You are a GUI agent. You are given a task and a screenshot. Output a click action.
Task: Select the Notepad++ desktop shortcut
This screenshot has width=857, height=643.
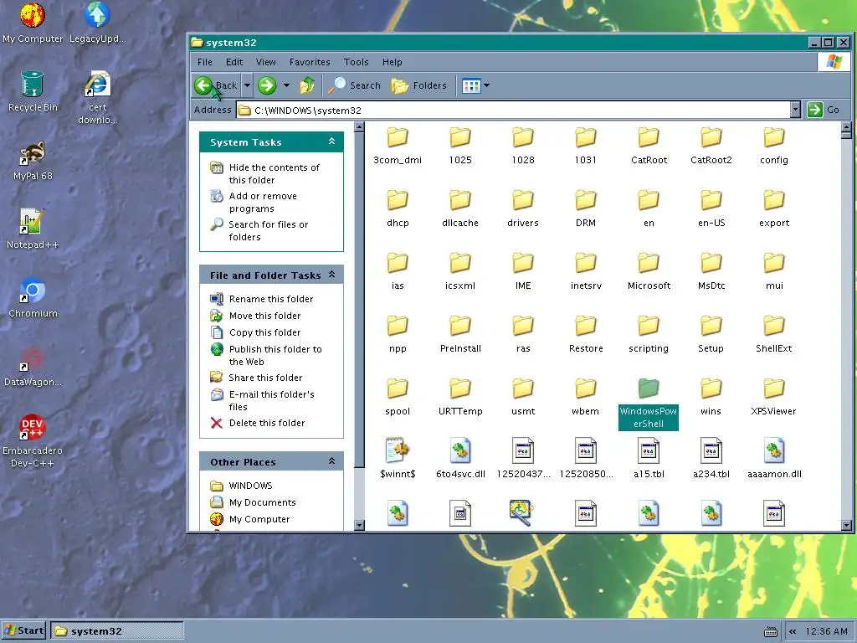click(x=33, y=229)
